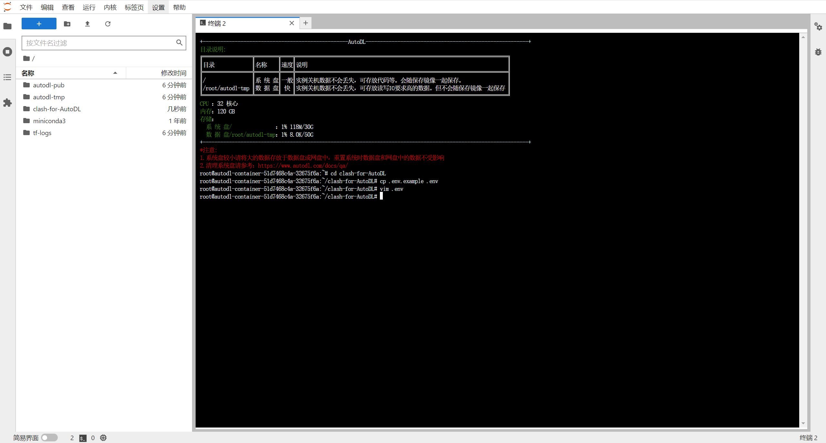Screen dimensions: 826x443
Task: Click the blue new launcher plus button
Action: (x=39, y=24)
